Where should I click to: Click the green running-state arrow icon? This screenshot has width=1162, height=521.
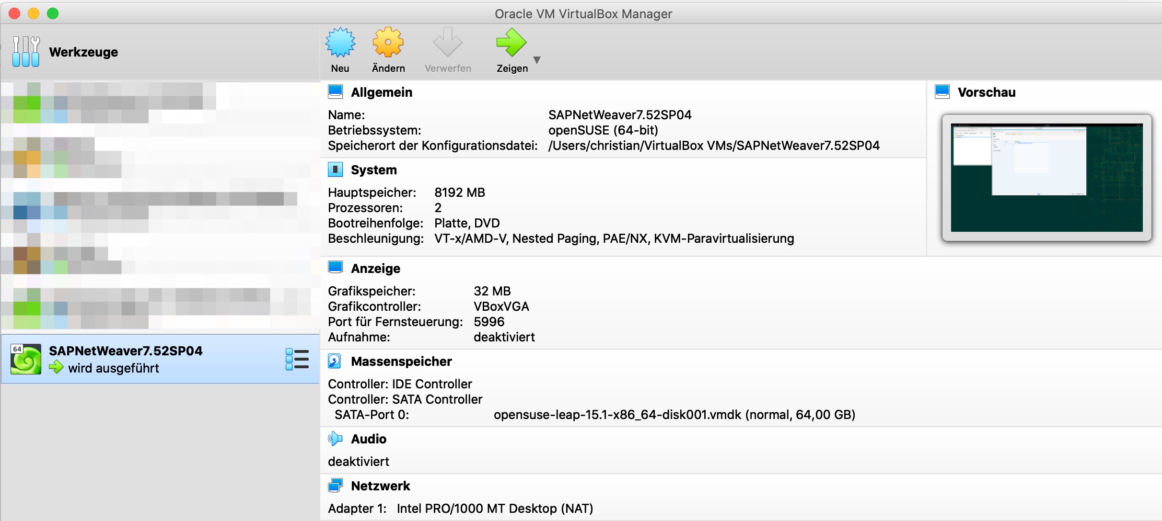click(x=56, y=368)
